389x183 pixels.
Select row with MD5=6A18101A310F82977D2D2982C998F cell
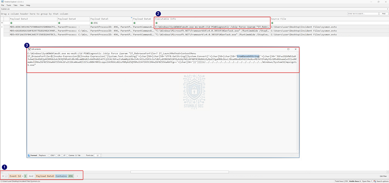pyautogui.click(x=33, y=31)
